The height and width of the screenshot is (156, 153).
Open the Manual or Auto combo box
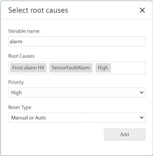coord(77,118)
